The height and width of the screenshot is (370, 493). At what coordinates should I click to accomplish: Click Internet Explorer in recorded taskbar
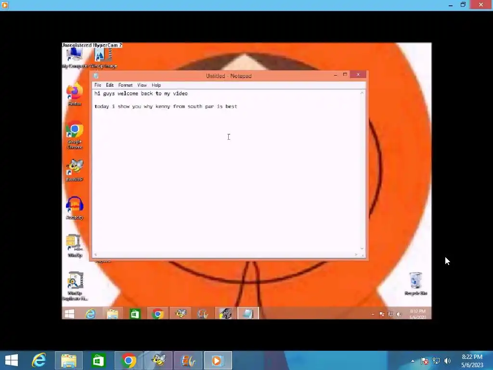91,314
